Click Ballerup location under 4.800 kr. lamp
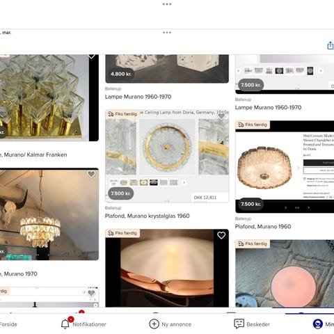This screenshot has height=334, width=334. [113, 88]
